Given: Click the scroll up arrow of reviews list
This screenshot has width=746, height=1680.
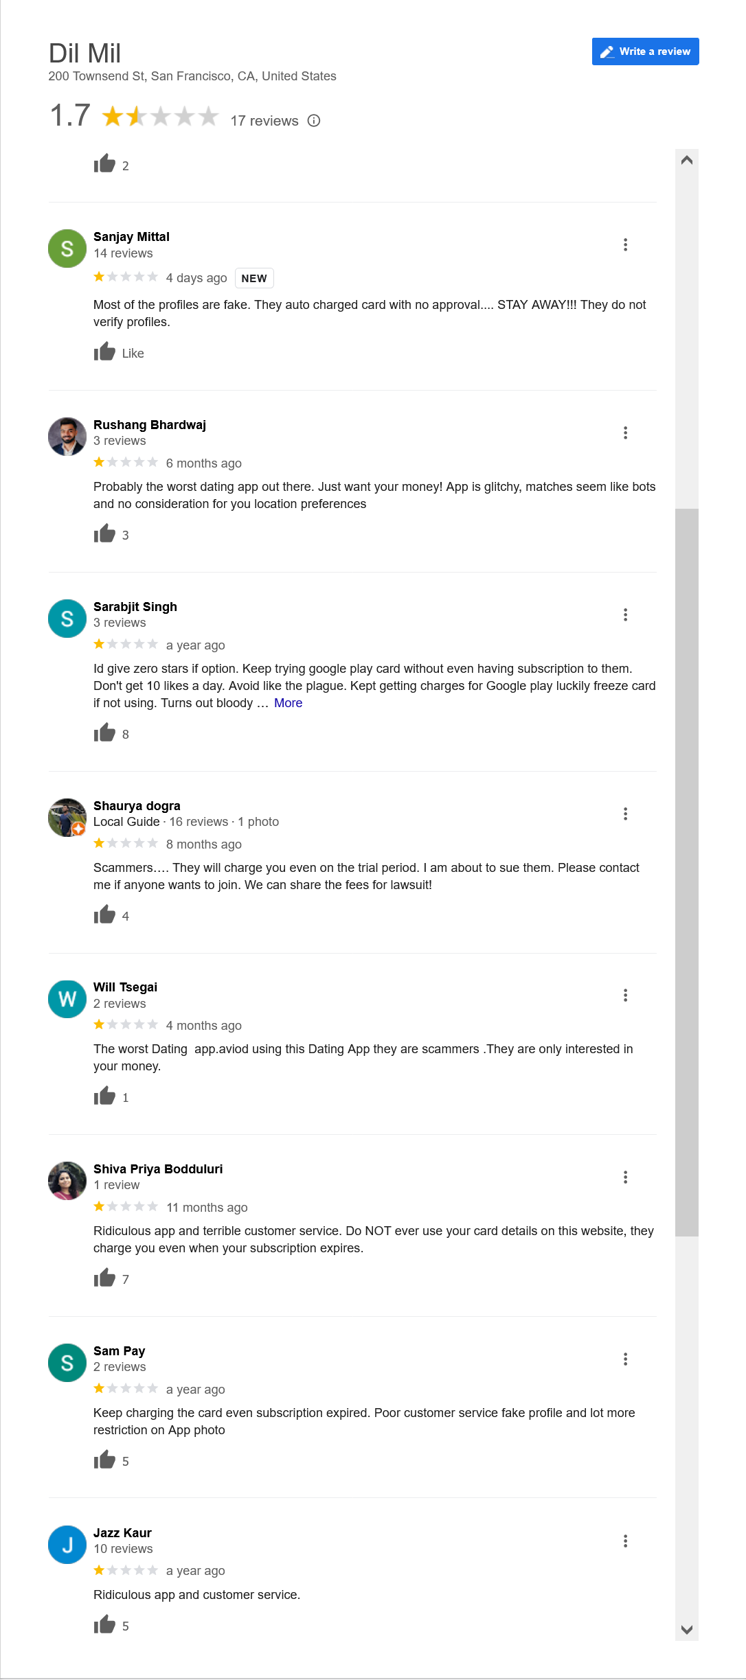Looking at the screenshot, I should pyautogui.click(x=686, y=161).
